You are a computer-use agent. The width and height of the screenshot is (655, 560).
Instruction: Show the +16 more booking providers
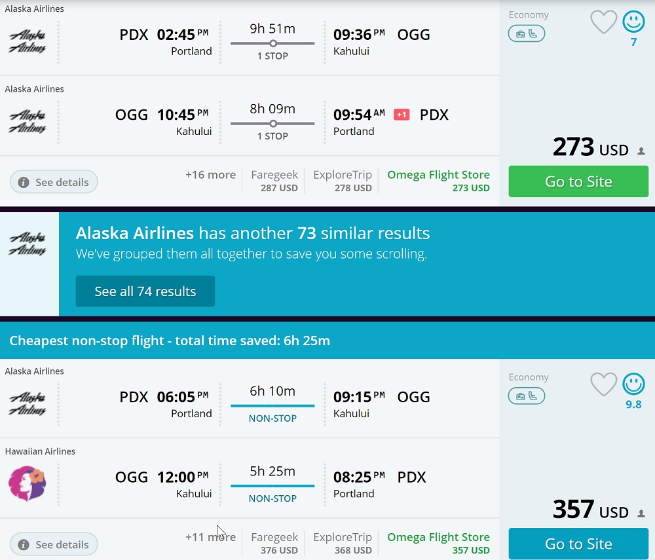(x=210, y=175)
